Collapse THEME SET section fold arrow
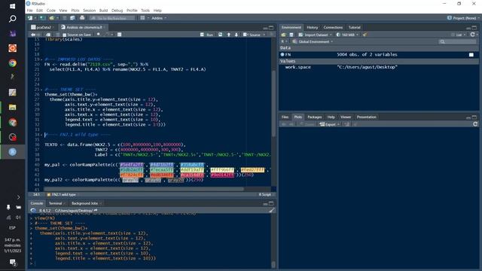The image size is (482, 271). (42, 90)
